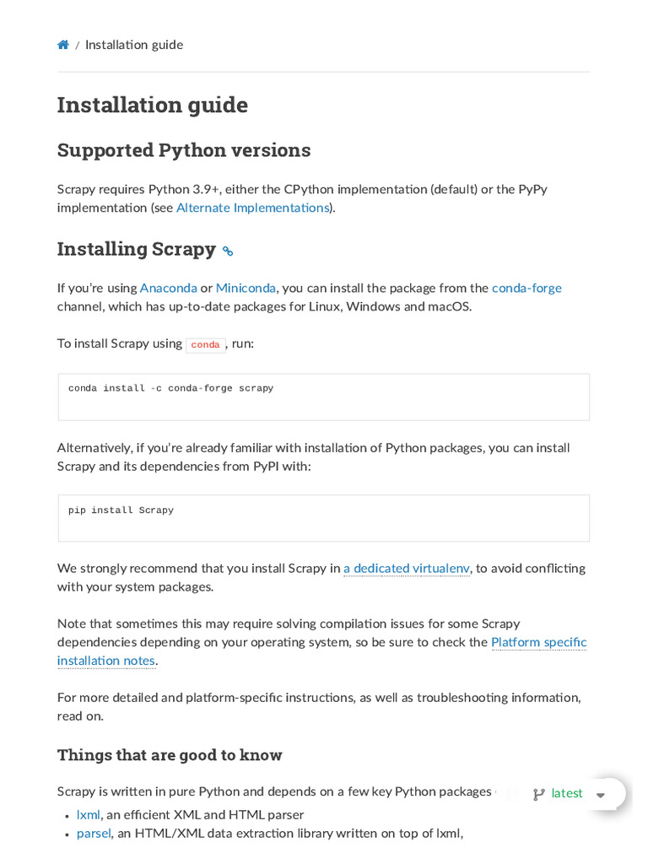Click the home icon in breadcrumb
This screenshot has width=648, height=864.
63,45
